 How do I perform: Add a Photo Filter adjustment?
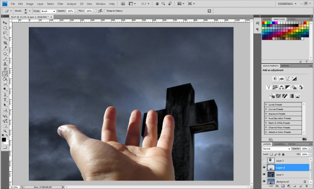click(294, 87)
